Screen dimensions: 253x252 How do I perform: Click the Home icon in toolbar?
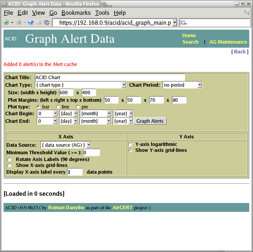[x=47, y=23]
